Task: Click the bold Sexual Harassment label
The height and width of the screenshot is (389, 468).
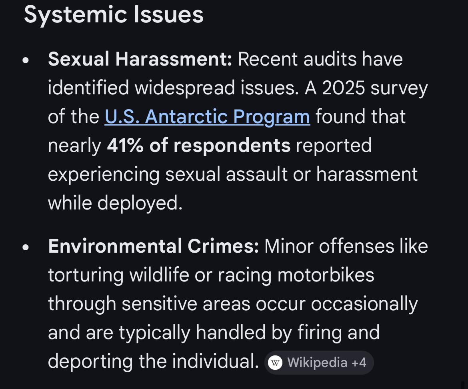Action: [140, 59]
